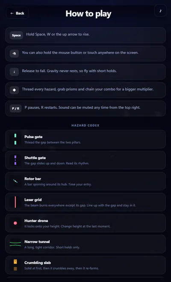Go back using the Back button

click(17, 13)
